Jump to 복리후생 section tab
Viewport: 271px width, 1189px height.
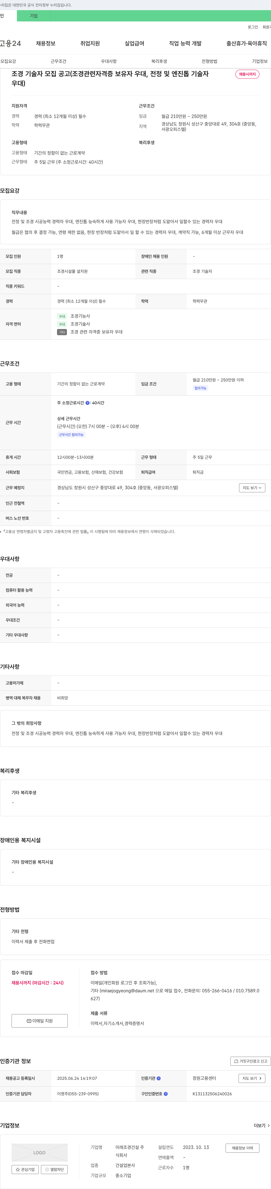(x=159, y=62)
